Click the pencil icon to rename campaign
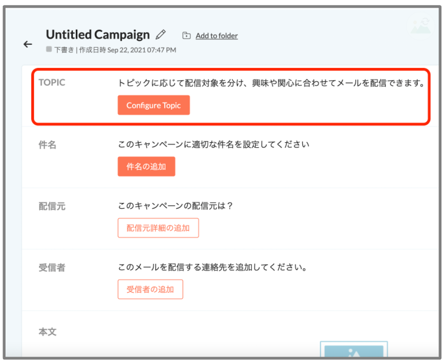 tap(161, 35)
